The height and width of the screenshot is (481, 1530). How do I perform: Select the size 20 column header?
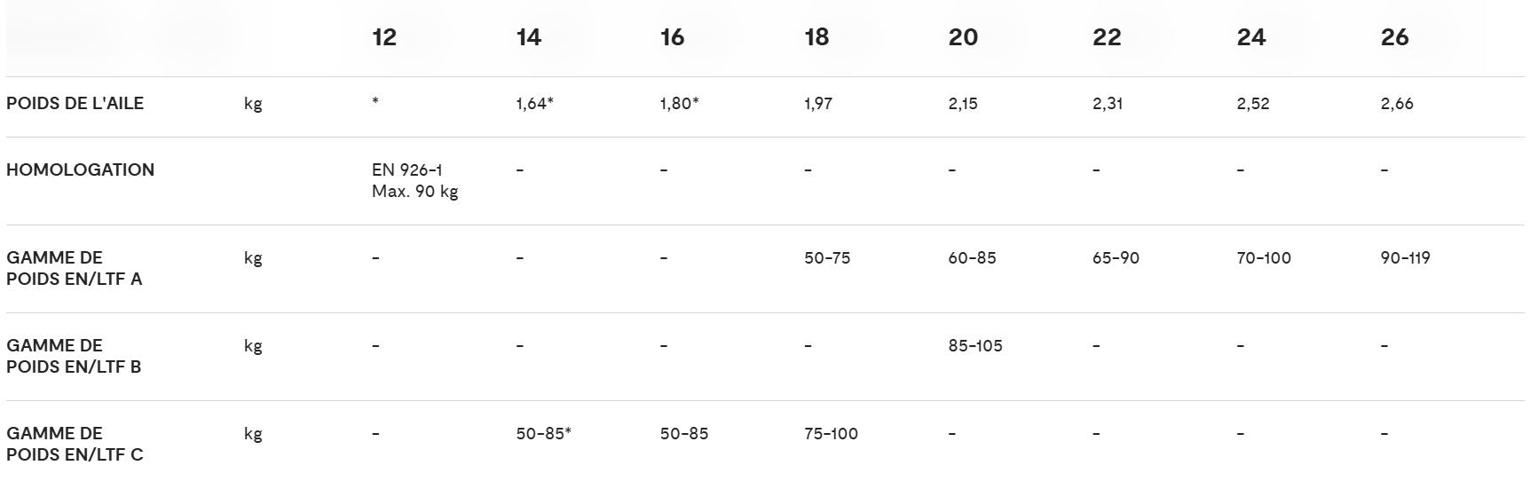point(963,37)
